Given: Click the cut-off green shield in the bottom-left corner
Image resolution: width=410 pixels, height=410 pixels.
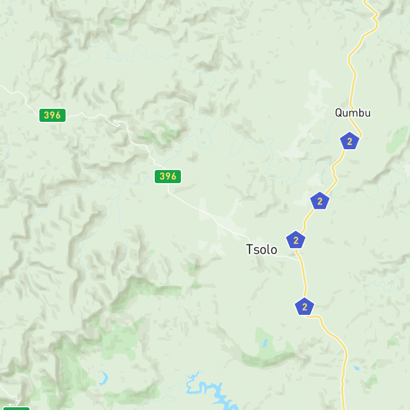Looking at the screenshot, I should (x=16, y=408).
